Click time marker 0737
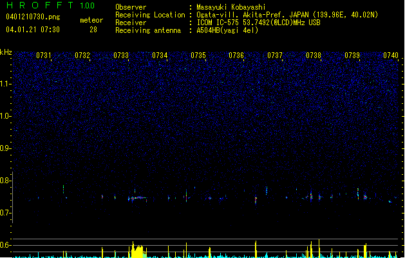Viewport: 405px width, 258px height. point(275,55)
